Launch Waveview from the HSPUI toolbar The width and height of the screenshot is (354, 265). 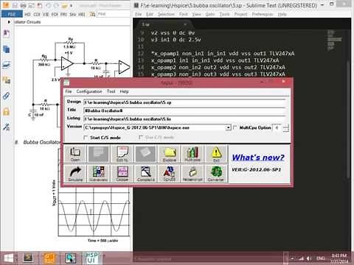[98, 174]
